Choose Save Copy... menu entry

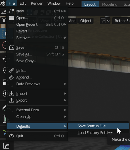coord(37,61)
